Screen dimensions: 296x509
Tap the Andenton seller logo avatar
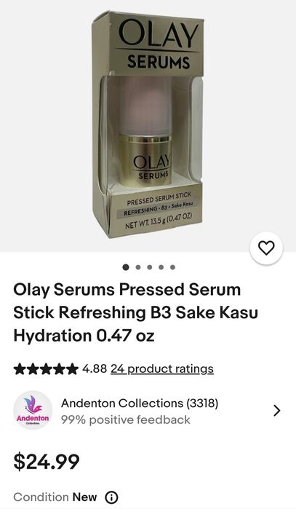[33, 410]
